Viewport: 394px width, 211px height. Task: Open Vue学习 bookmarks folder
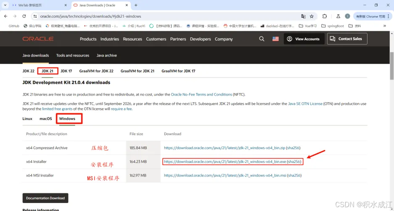(308, 26)
